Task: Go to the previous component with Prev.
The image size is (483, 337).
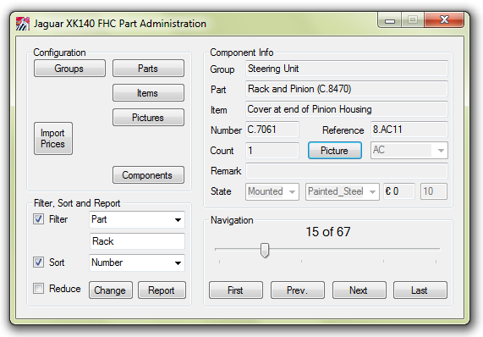Action: click(x=298, y=290)
